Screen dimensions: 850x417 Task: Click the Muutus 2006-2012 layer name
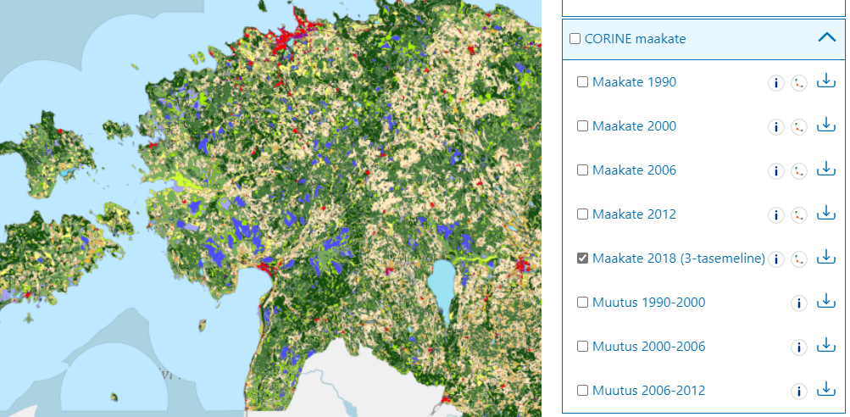point(649,390)
